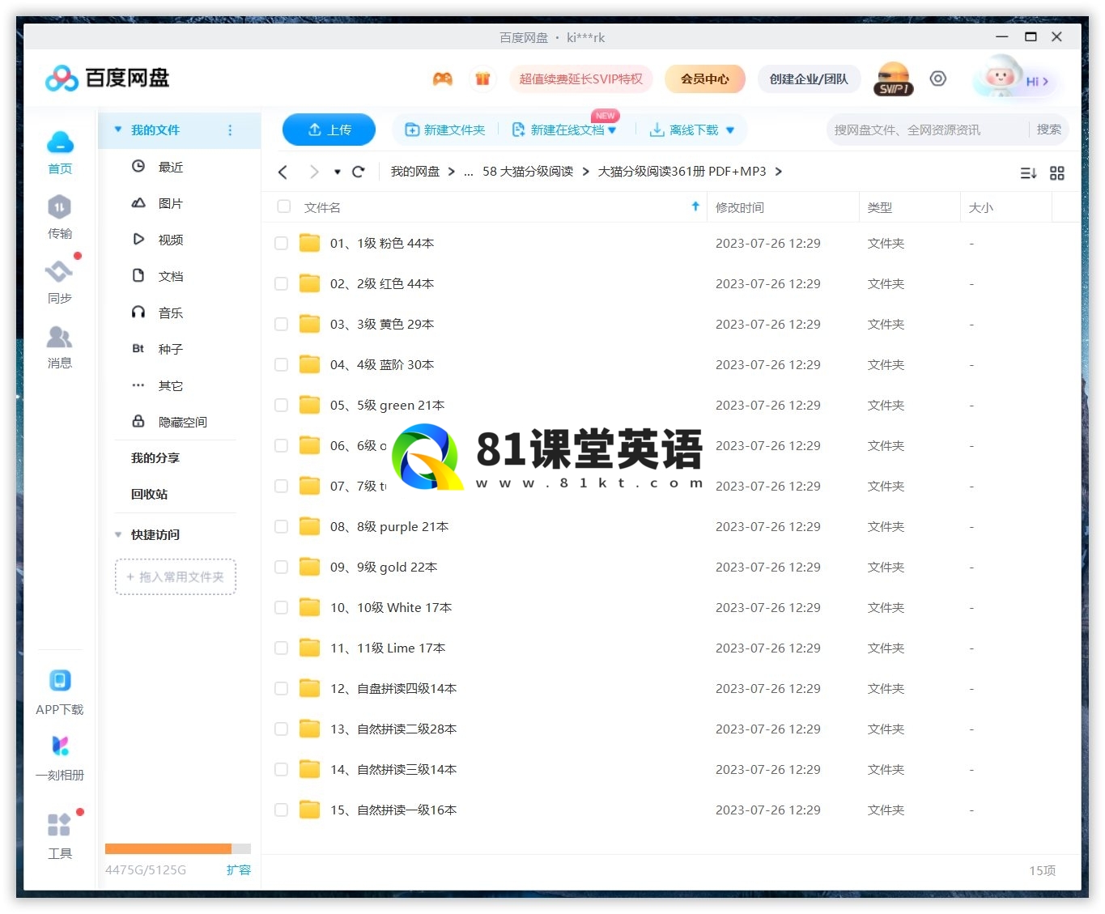Image resolution: width=1105 pixels, height=914 pixels.
Task: Open 文档 category
Action: point(158,276)
